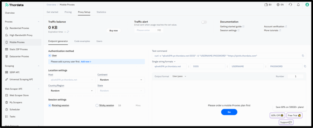The image size is (313, 128).
Task: Collapse the Proxies sidebar section
Action: (39, 22)
